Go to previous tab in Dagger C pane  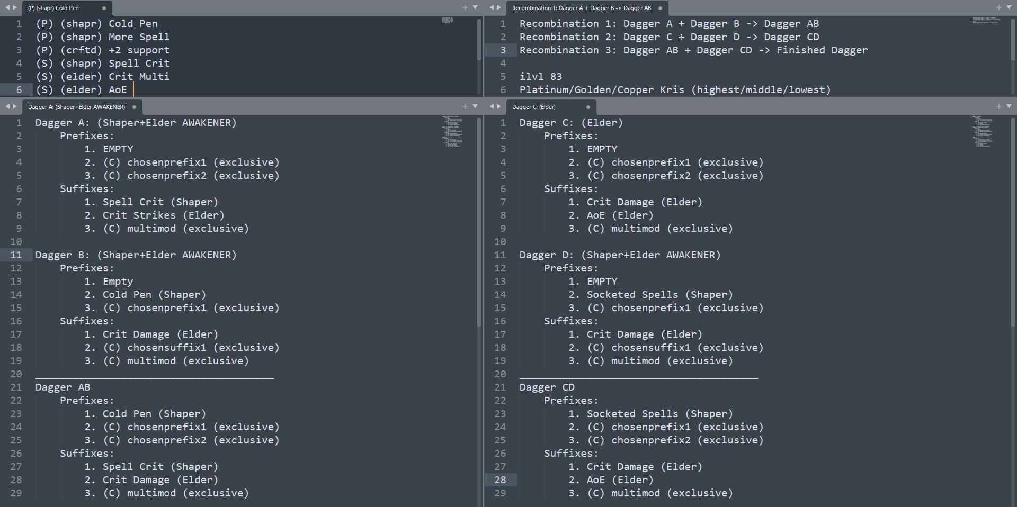click(492, 107)
